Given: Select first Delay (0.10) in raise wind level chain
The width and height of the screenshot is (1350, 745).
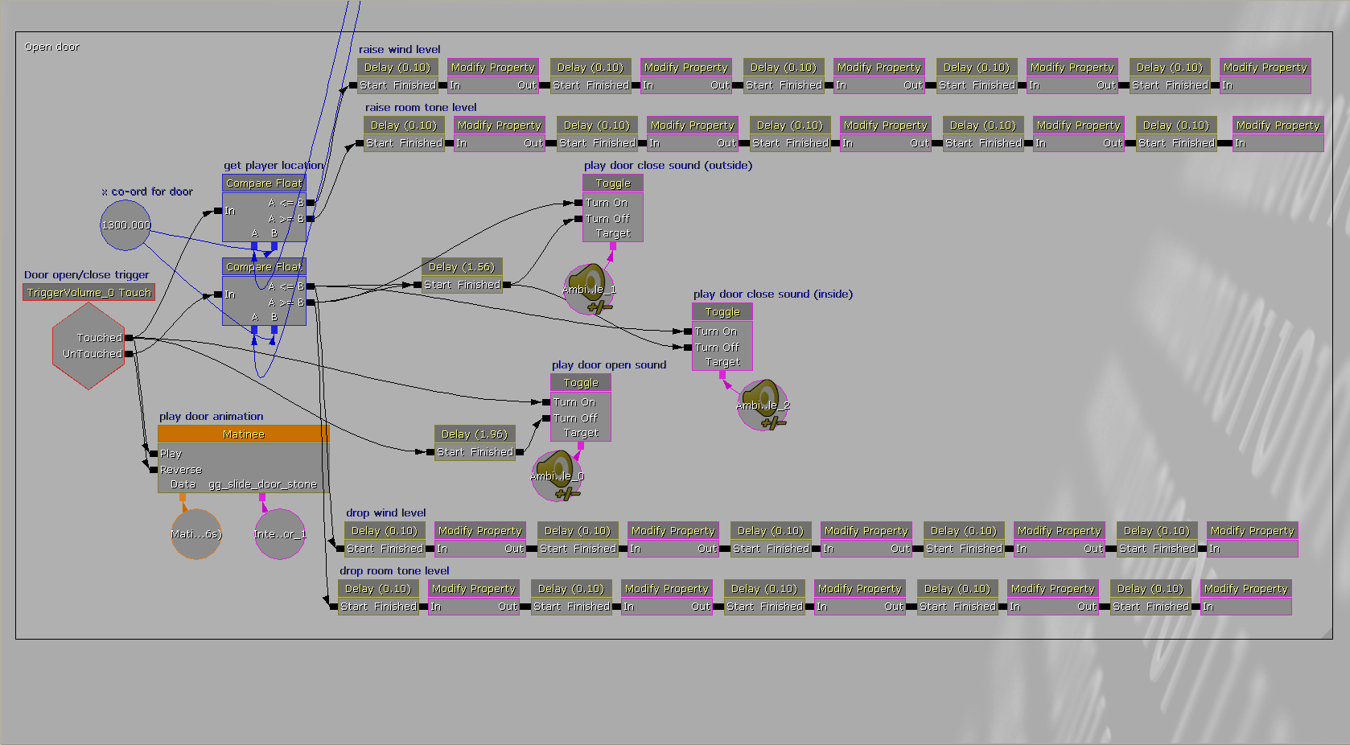Looking at the screenshot, I should coord(397,76).
